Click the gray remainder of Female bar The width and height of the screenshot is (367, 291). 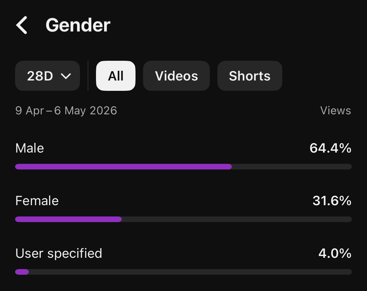[x=237, y=219]
